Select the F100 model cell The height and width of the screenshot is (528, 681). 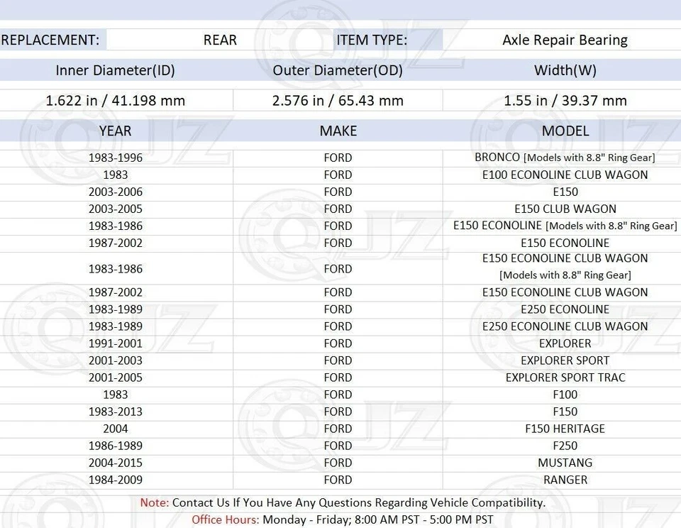click(565, 394)
